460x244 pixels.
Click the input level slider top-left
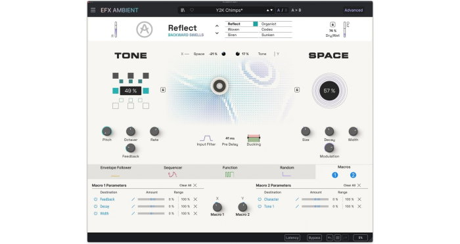[116, 30]
